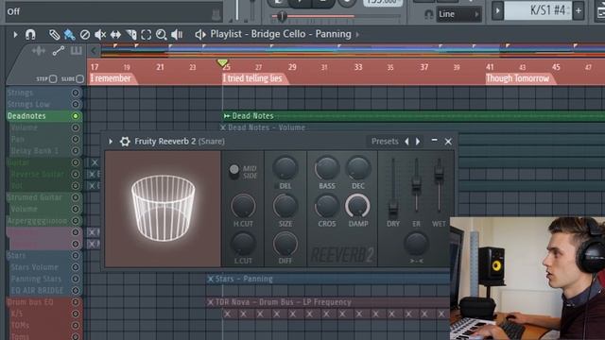605x340 pixels.
Task: Select the Playback speaker tool
Action: (x=177, y=35)
